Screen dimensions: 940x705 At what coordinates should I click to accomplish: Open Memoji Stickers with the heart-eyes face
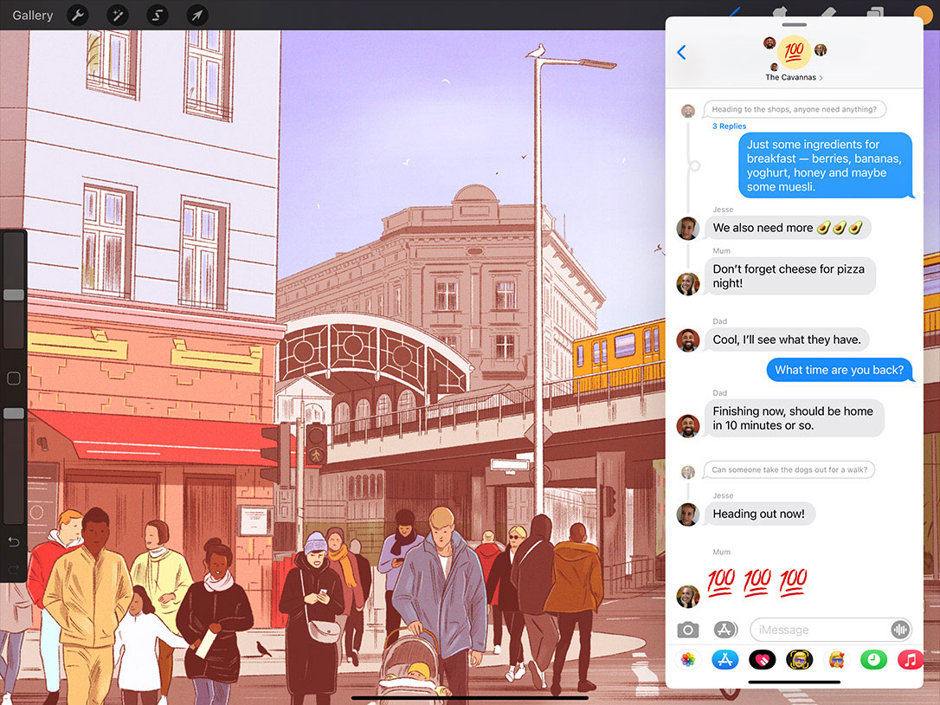(x=836, y=660)
